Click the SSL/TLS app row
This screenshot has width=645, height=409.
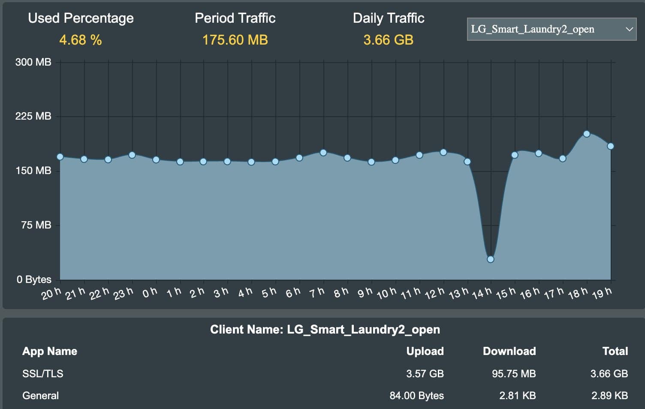43,374
